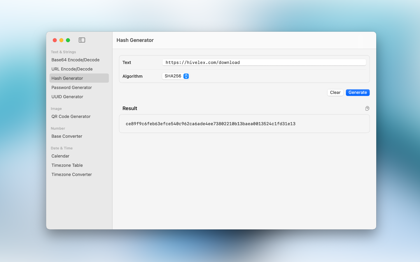Maximize the window with green button
The width and height of the screenshot is (420, 262).
[68, 40]
